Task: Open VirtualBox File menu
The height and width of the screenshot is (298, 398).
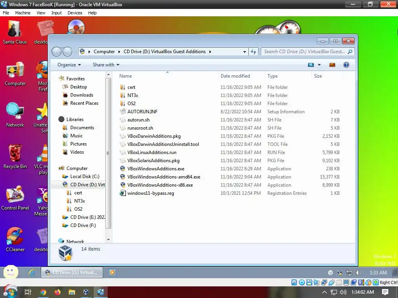Action: pos(6,13)
